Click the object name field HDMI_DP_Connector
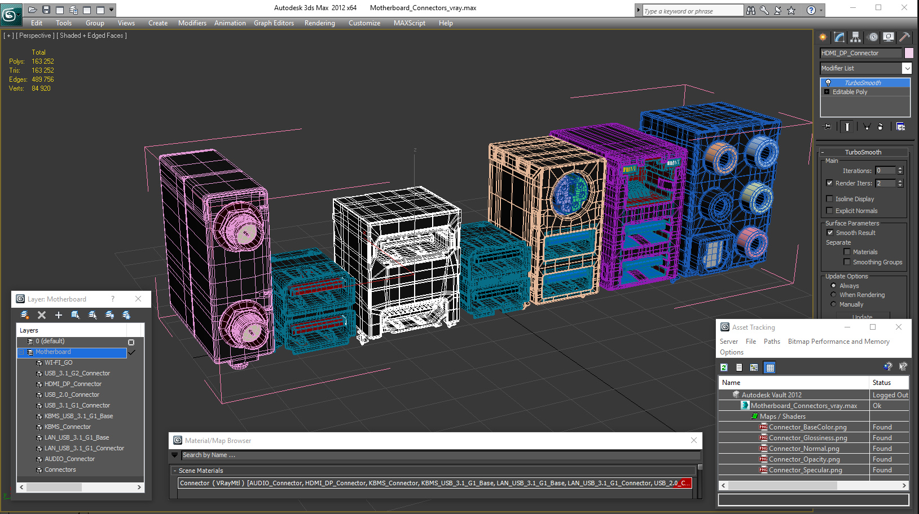The image size is (919, 514). click(861, 53)
